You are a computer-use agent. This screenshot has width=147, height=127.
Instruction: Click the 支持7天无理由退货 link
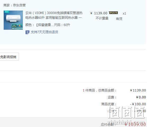pyautogui.click(x=44, y=32)
